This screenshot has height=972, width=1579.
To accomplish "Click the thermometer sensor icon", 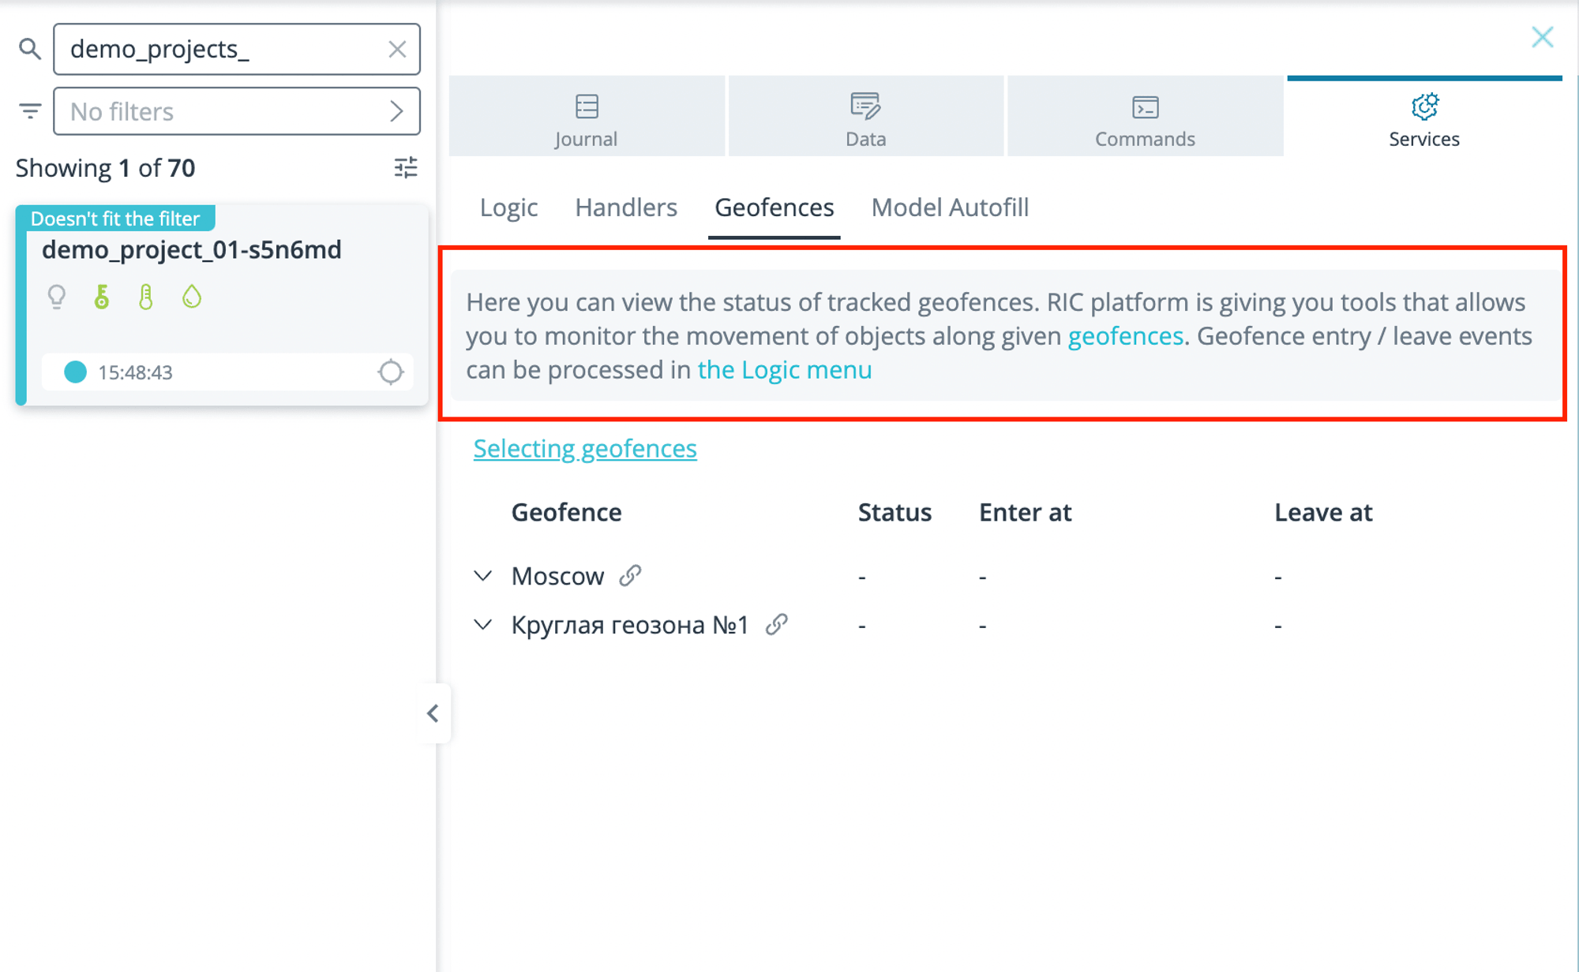I will click(146, 297).
